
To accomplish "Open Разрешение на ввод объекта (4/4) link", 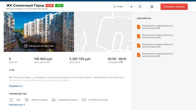I will pyautogui.click(x=157, y=55).
